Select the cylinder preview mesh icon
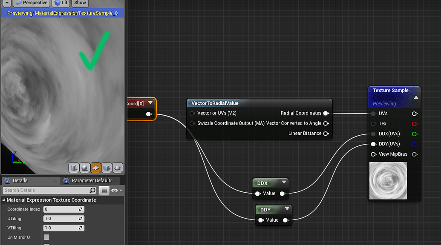The height and width of the screenshot is (245, 441). click(73, 168)
